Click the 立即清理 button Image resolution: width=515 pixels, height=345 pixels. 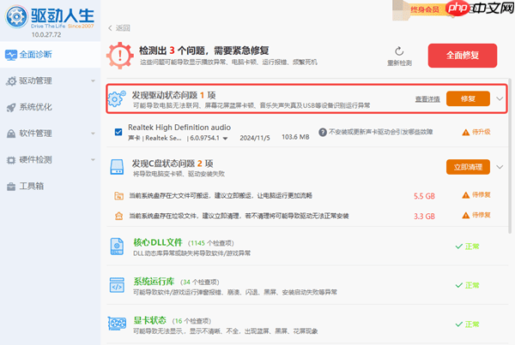[x=468, y=167]
